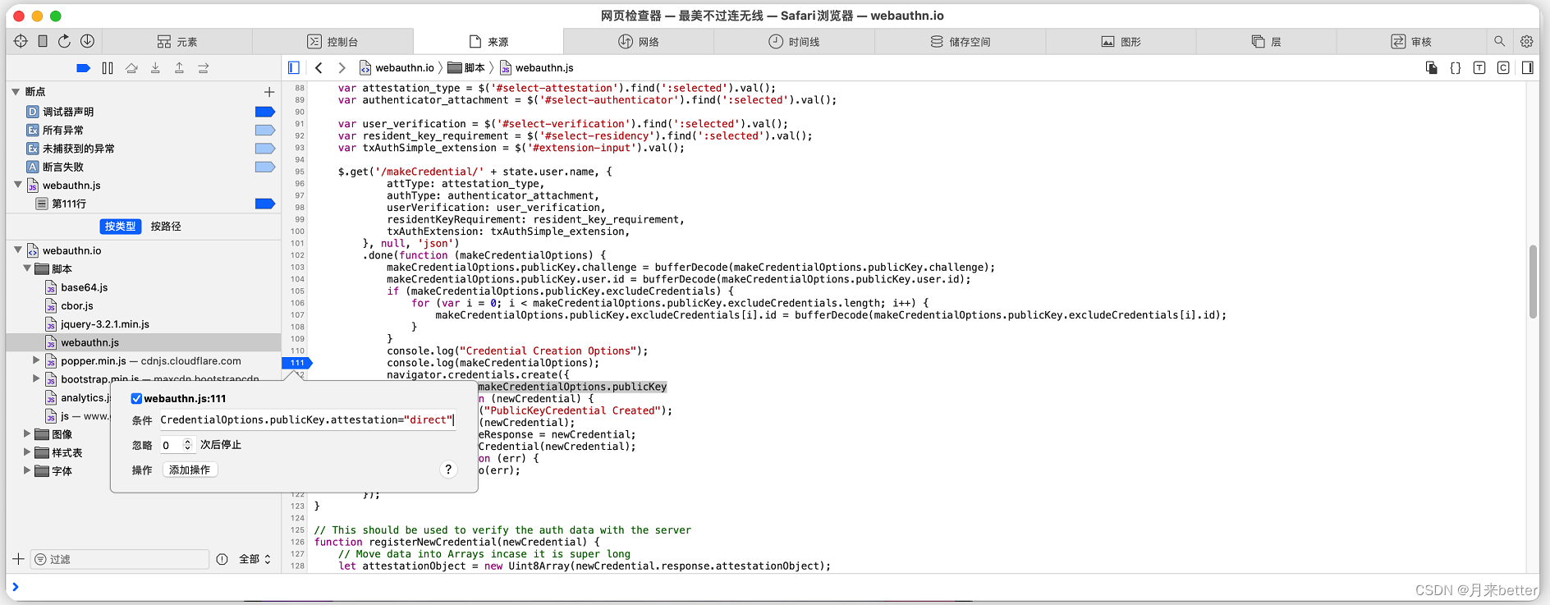Switch to the 网络 tab
1550x605 pixels.
[x=639, y=42]
